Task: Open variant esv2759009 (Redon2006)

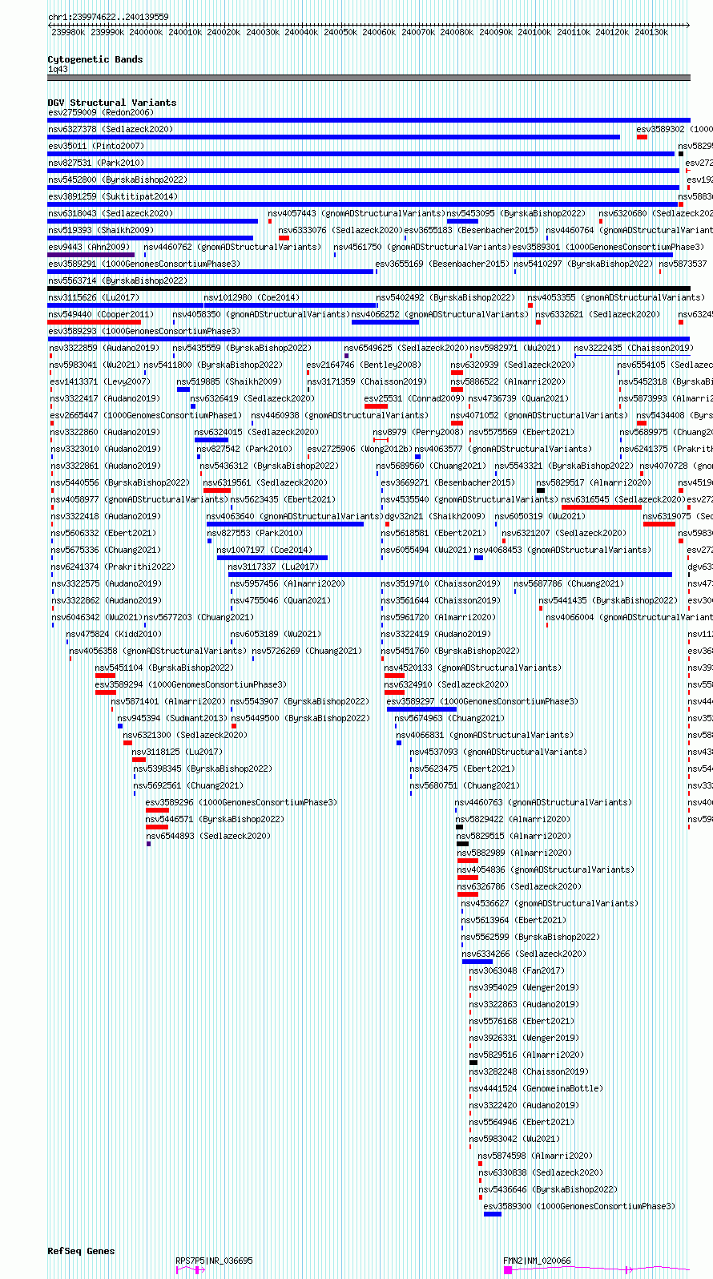Action: click(x=369, y=120)
